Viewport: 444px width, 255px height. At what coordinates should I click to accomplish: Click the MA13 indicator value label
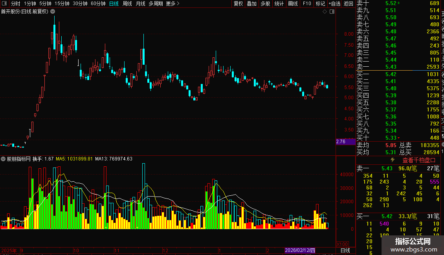[x=114, y=159]
